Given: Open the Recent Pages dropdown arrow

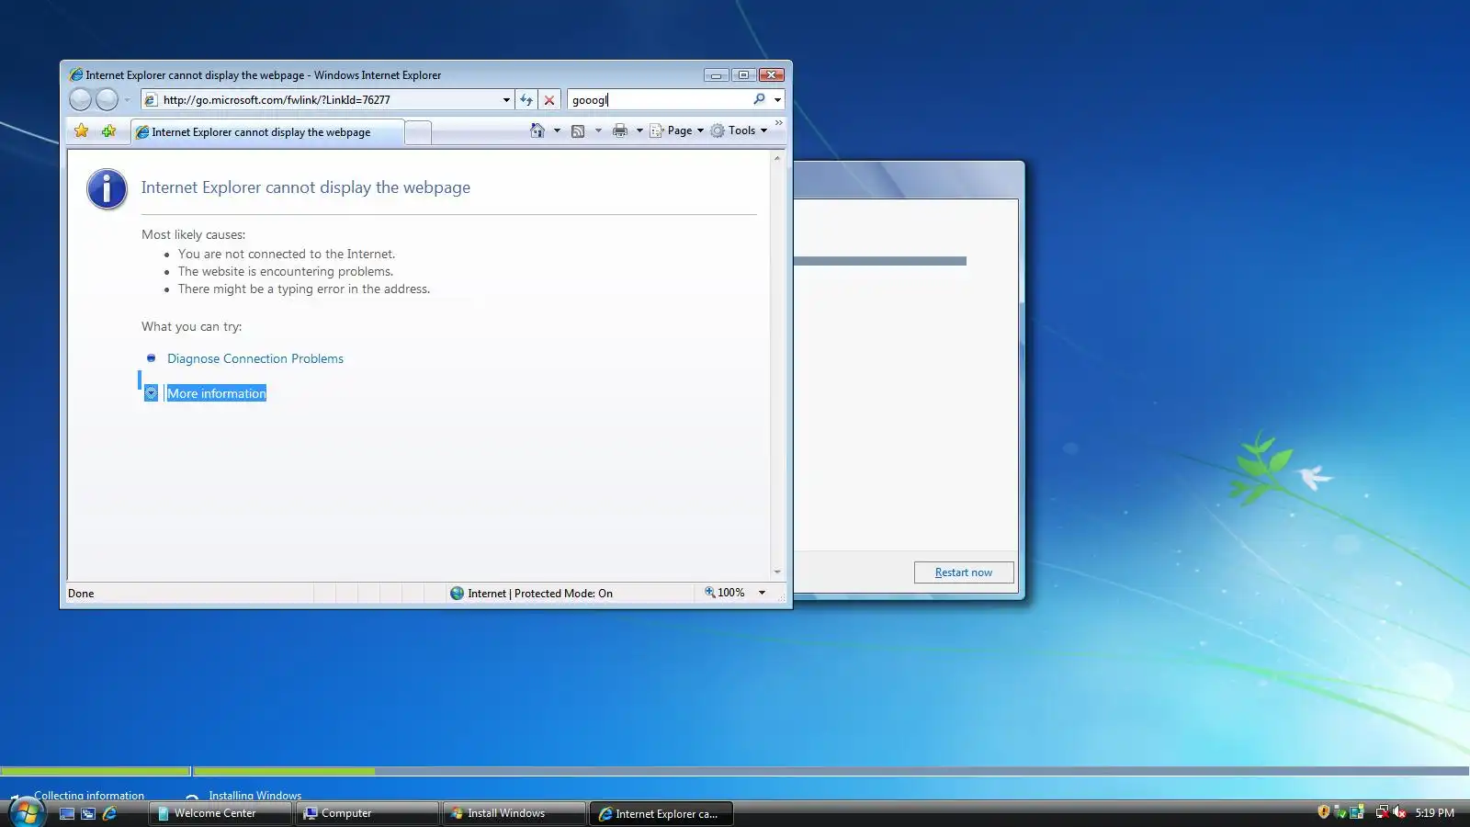Looking at the screenshot, I should tap(127, 100).
